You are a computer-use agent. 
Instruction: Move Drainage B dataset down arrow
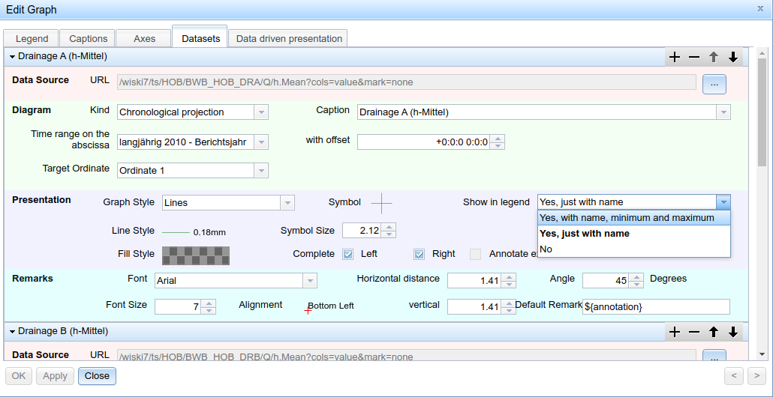point(733,332)
